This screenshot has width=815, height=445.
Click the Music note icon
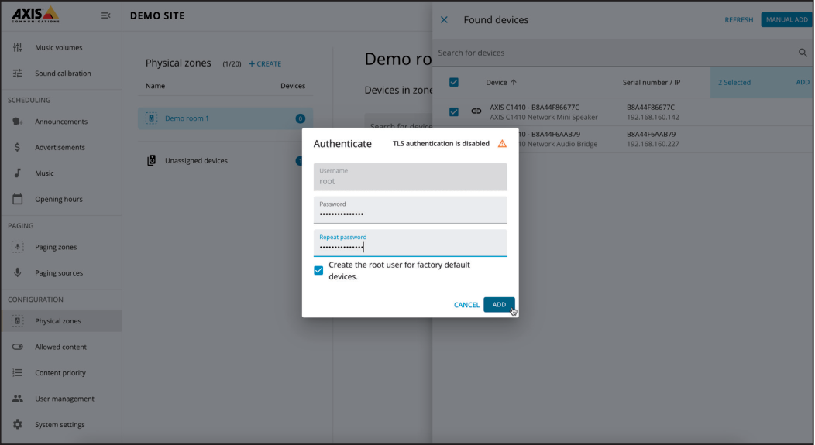point(18,173)
